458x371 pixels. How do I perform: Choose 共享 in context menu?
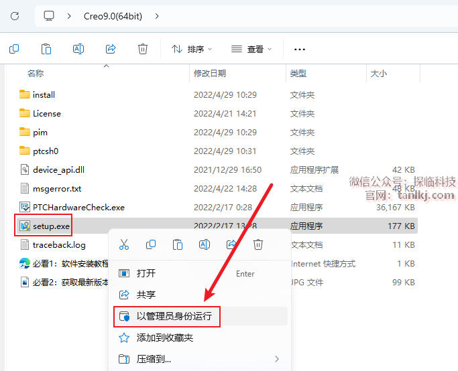click(x=201, y=295)
